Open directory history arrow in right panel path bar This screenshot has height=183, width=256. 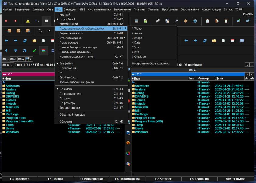coord(251,74)
